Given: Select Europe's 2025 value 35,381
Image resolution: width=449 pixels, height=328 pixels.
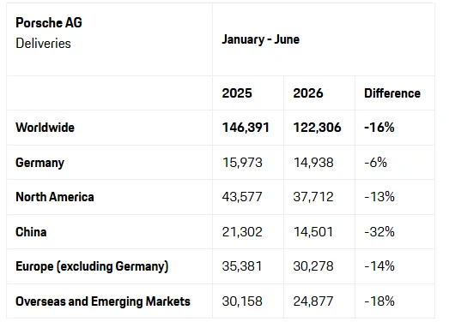Looking at the screenshot, I should coord(242,266).
